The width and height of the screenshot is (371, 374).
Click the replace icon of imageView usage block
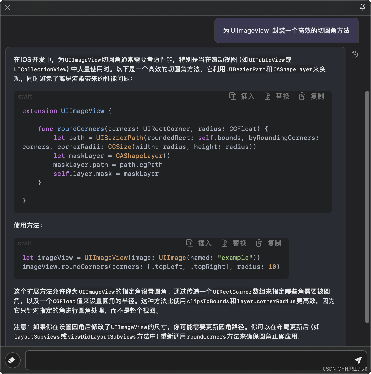224,243
